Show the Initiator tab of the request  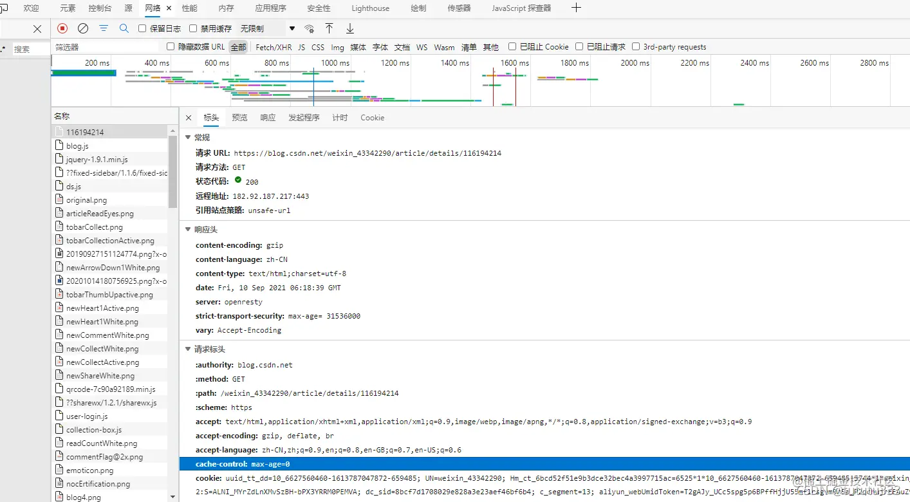(304, 118)
